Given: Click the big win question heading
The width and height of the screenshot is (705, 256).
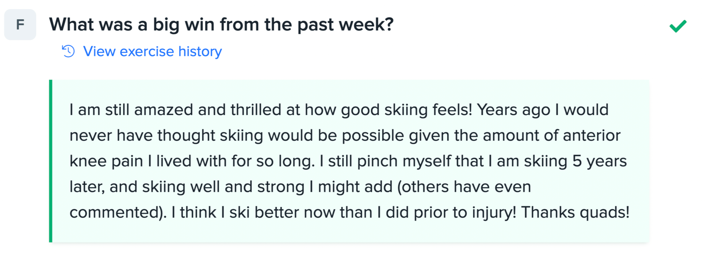Looking at the screenshot, I should (221, 24).
